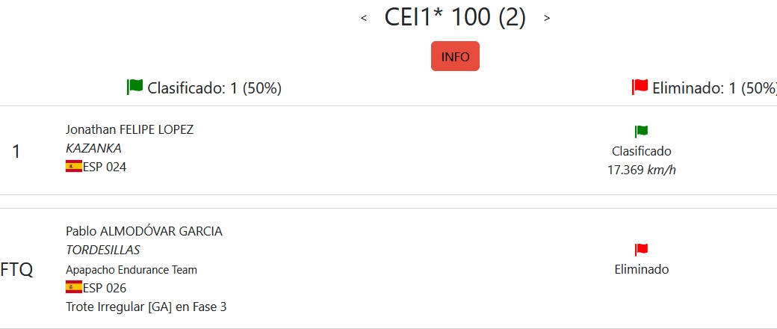Click the red INFO button
This screenshot has width=777, height=329.
pyautogui.click(x=455, y=57)
